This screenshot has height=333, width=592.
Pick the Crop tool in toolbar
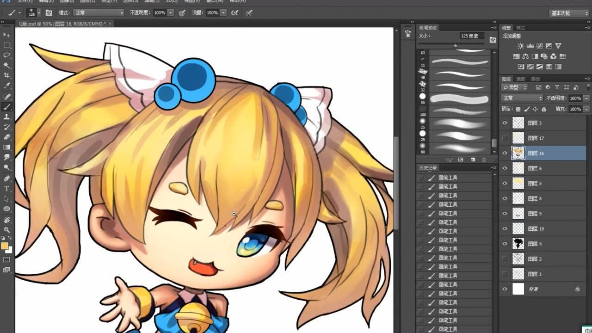(7, 75)
